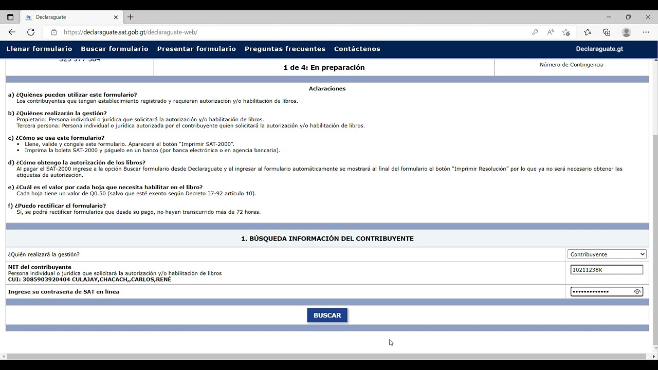Click '¿Quiénes realizarán la gestión?' question
Viewport: 658px width, 370px height.
click(x=61, y=114)
